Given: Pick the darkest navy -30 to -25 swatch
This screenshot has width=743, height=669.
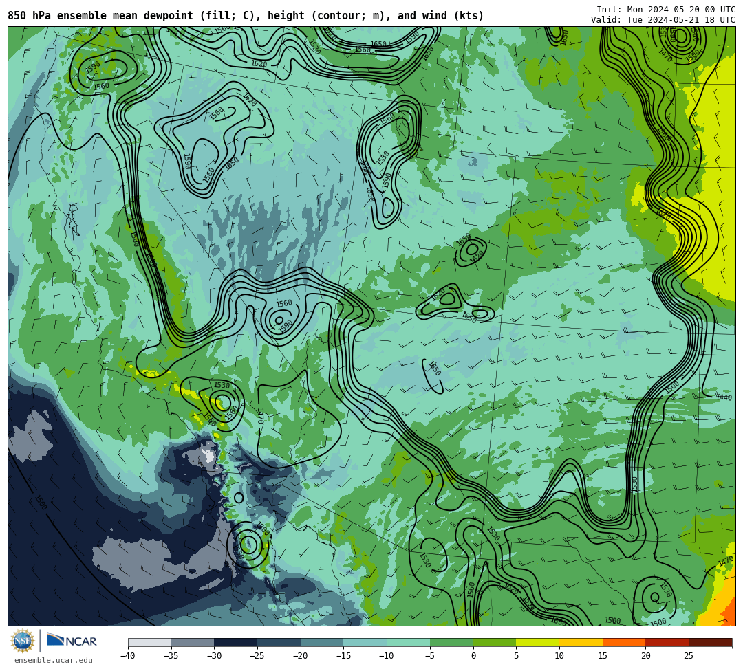Looking at the screenshot, I should (236, 642).
